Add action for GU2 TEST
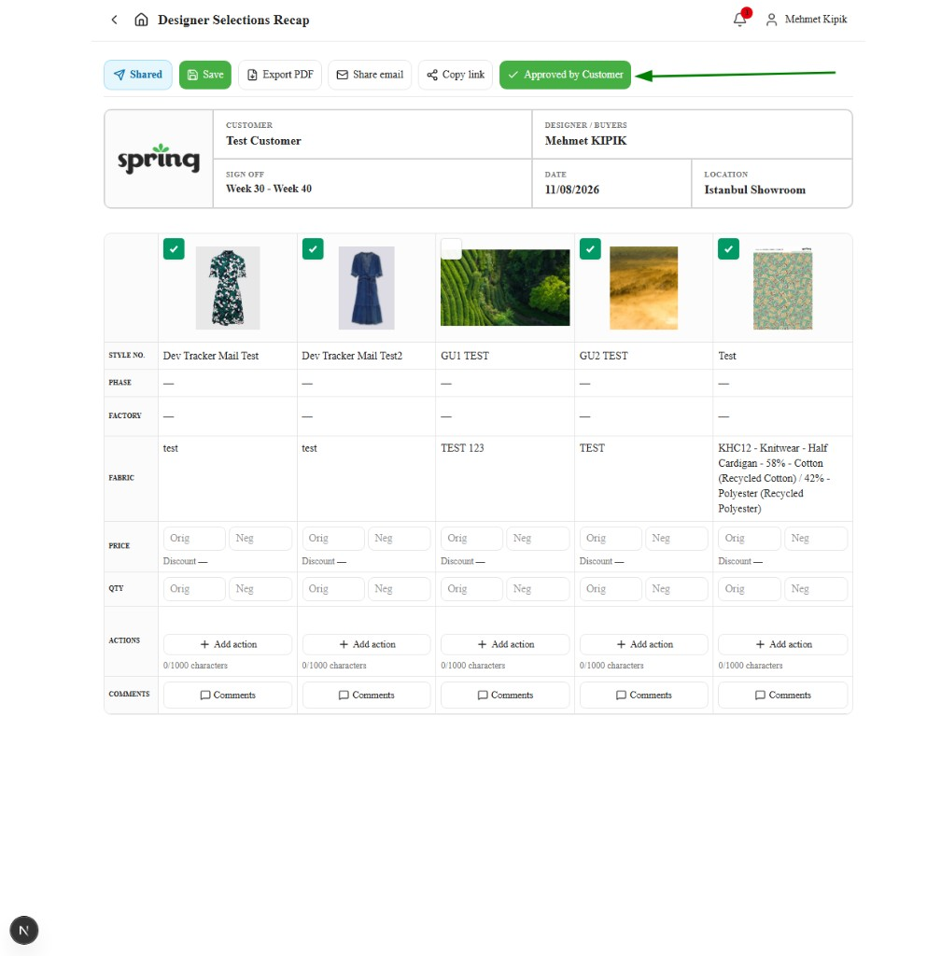Image resolution: width=941 pixels, height=956 pixels. (643, 644)
